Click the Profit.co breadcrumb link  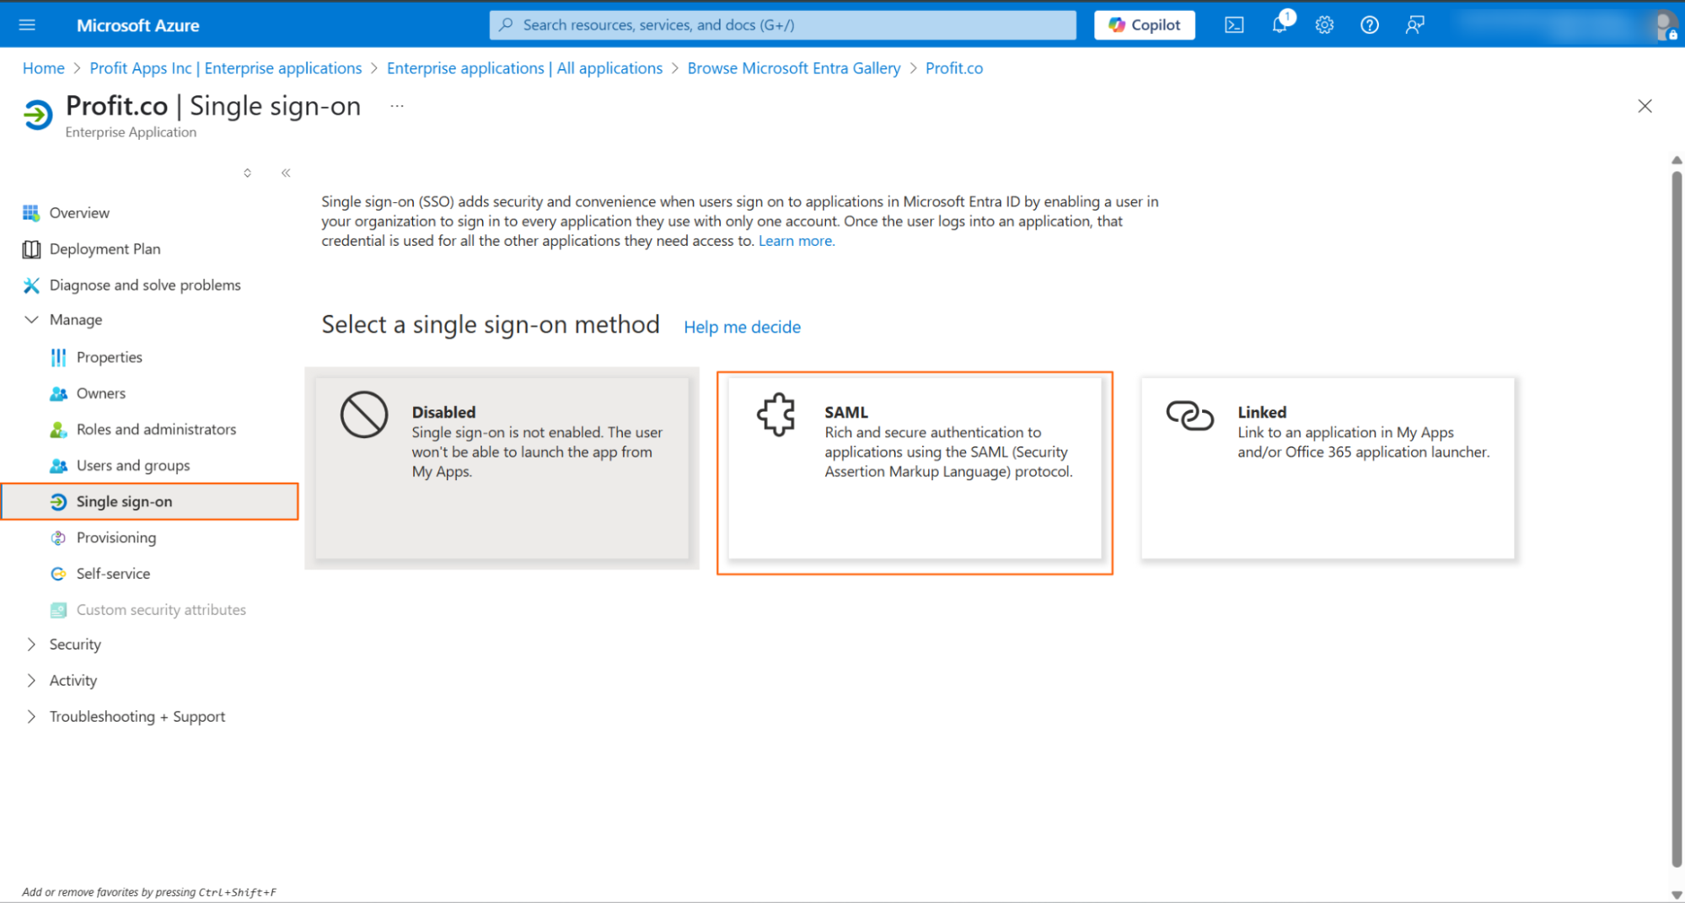[954, 68]
